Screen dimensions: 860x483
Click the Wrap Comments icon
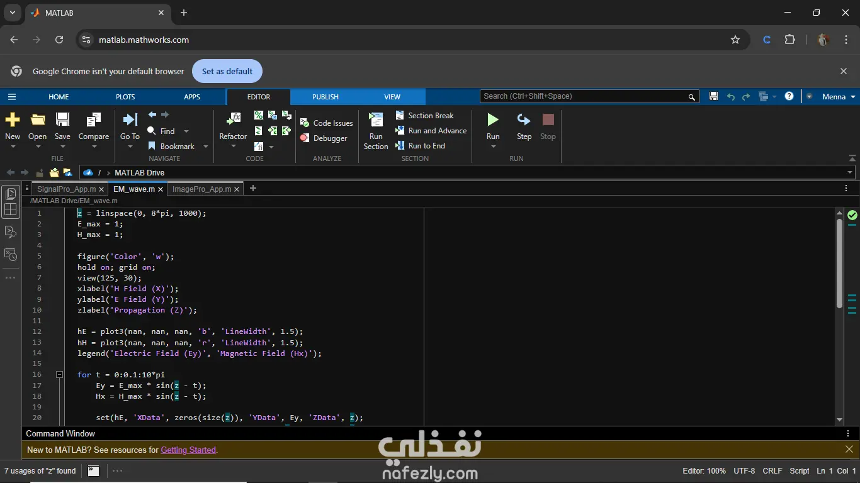click(x=286, y=115)
